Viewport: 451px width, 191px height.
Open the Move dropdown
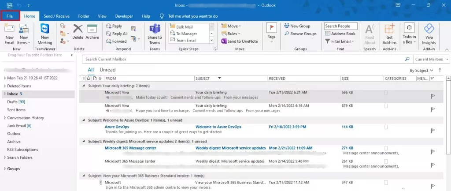(x=231, y=26)
